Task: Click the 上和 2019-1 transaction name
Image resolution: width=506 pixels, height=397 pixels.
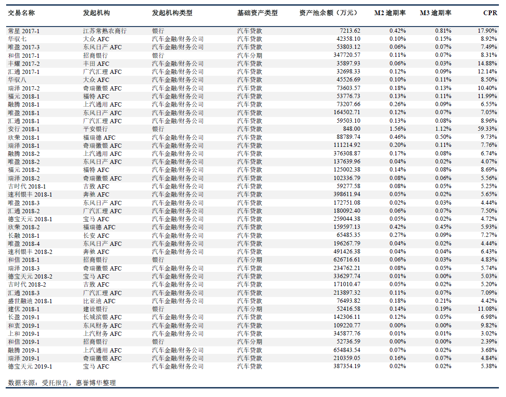Action: pyautogui.click(x=24, y=334)
